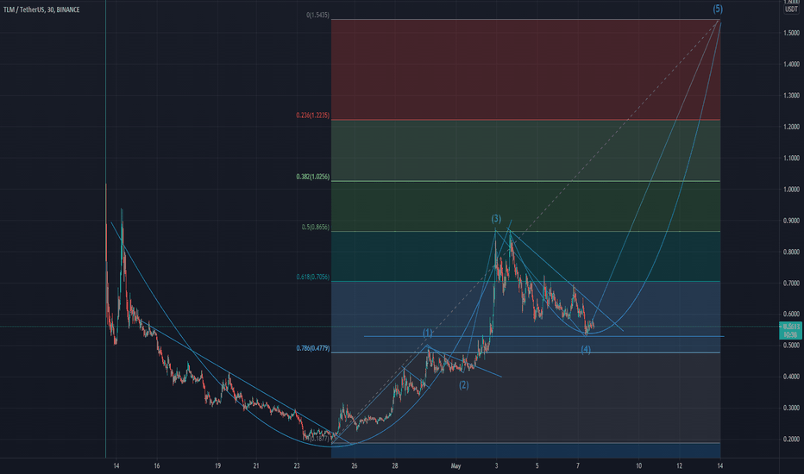Click date 7 on the time axis
The height and width of the screenshot is (474, 804).
(577, 465)
